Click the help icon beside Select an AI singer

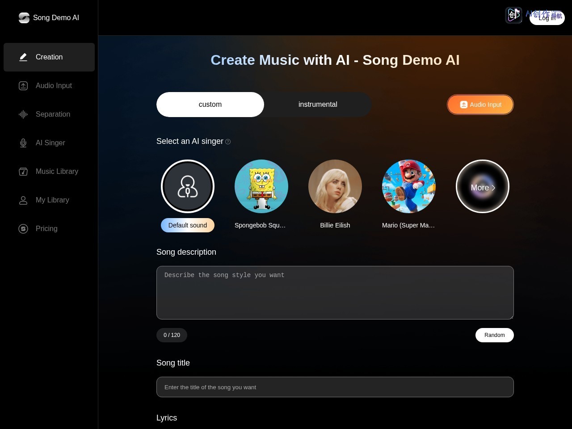[x=228, y=142]
